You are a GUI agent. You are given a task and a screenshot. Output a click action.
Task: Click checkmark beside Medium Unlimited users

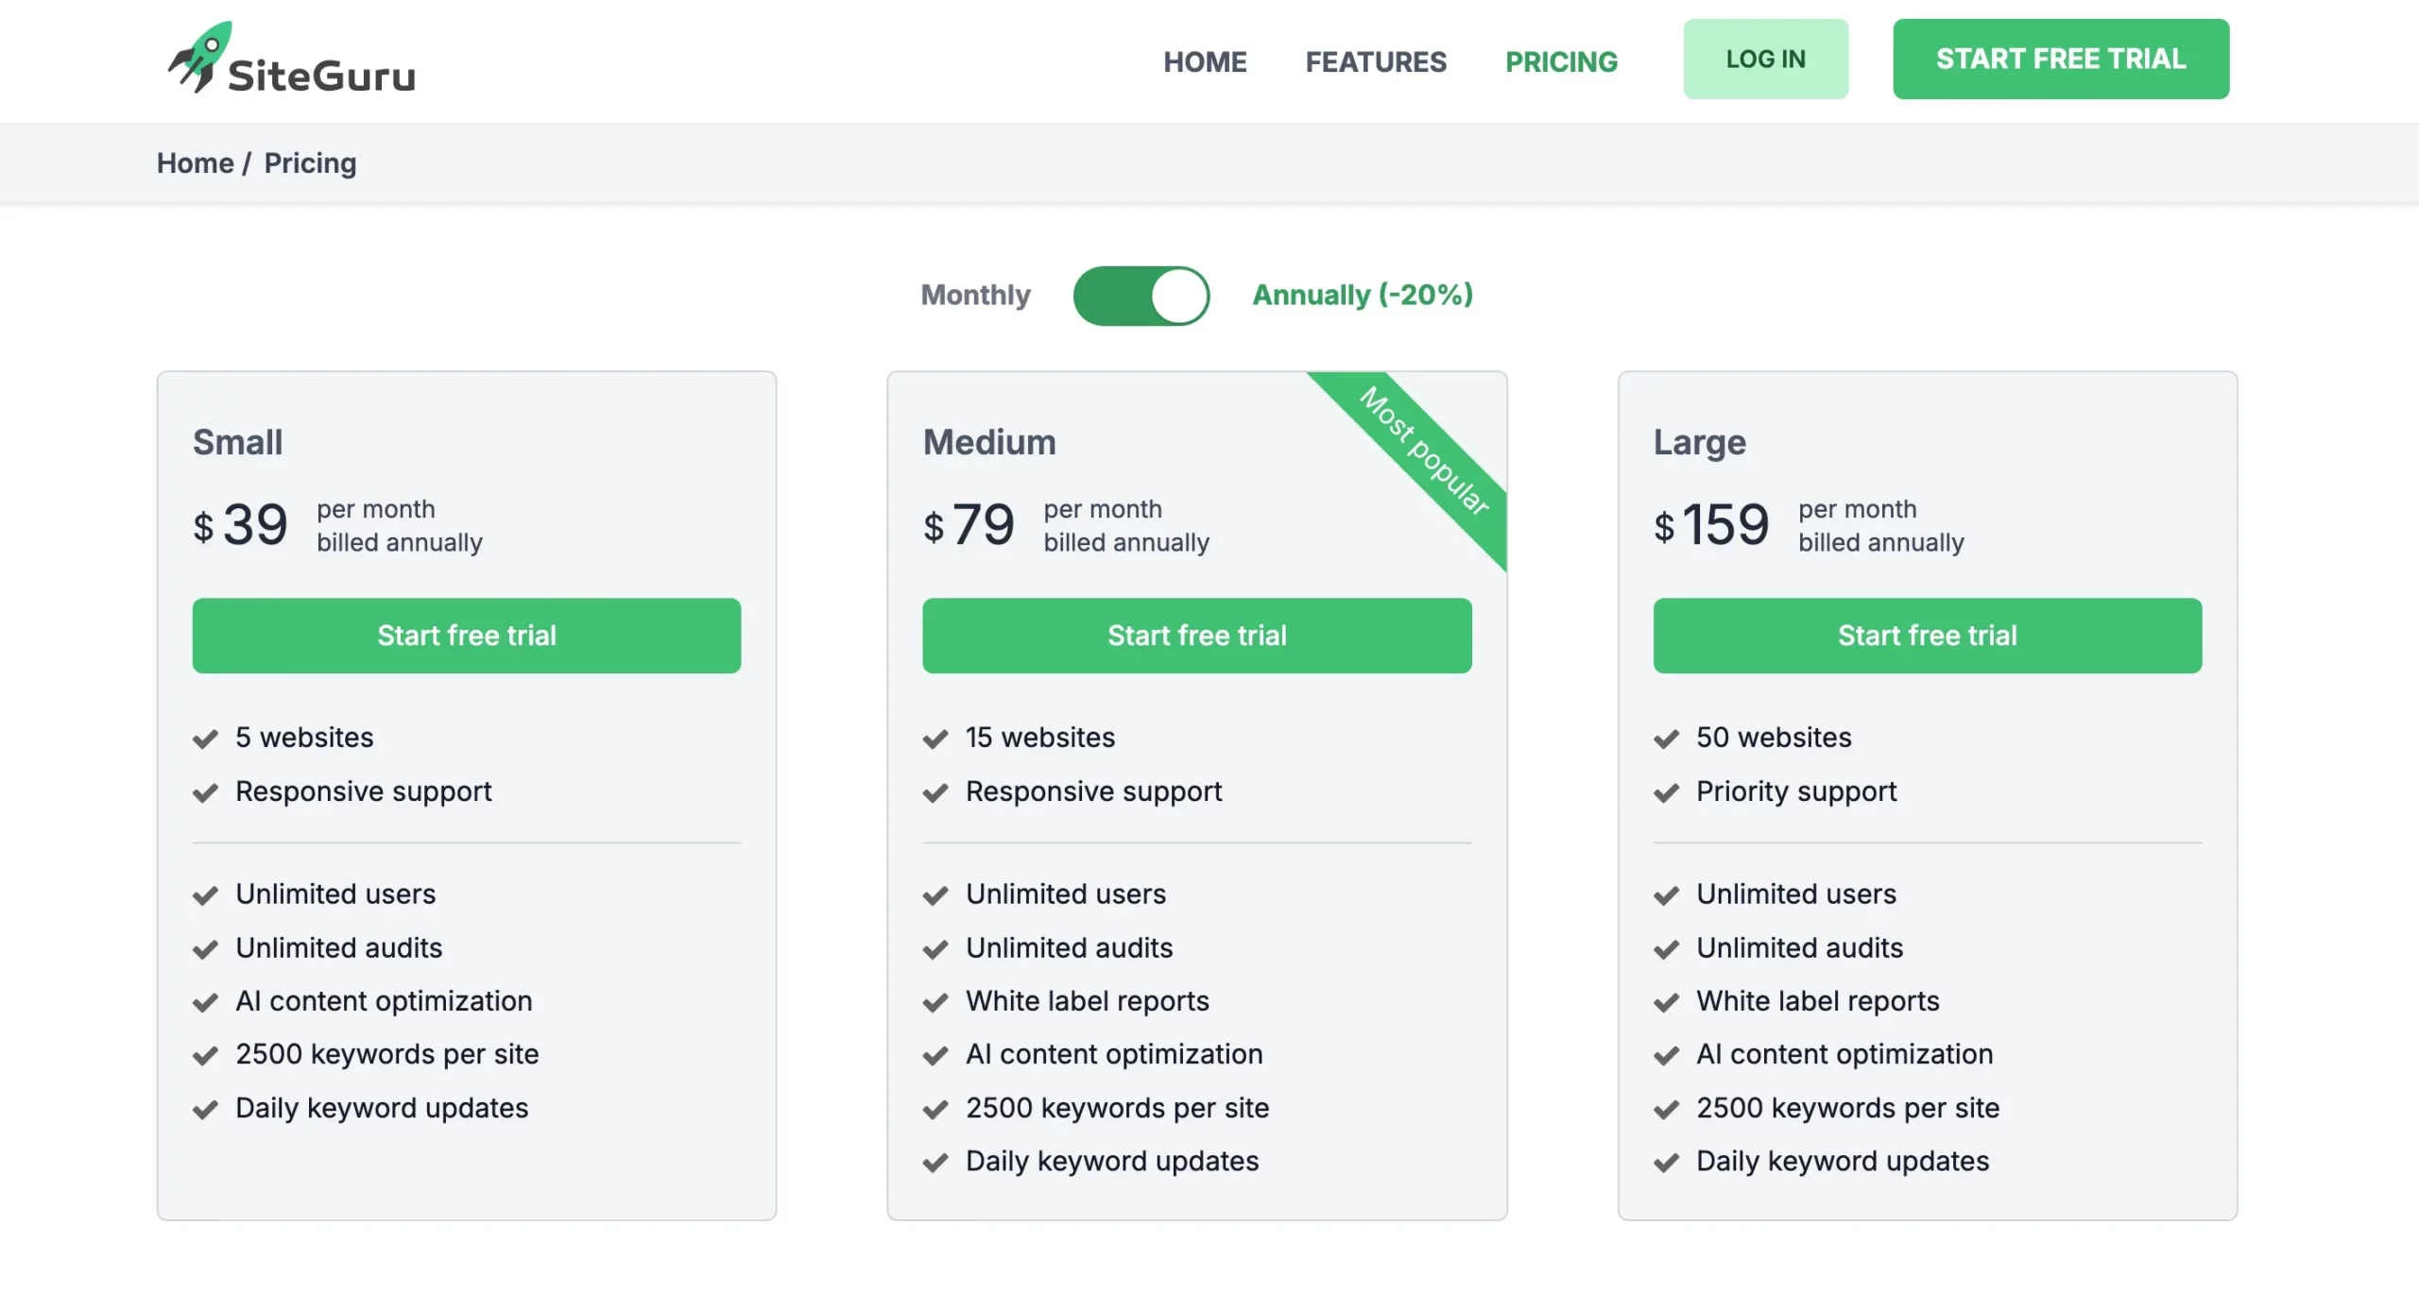[x=935, y=895]
